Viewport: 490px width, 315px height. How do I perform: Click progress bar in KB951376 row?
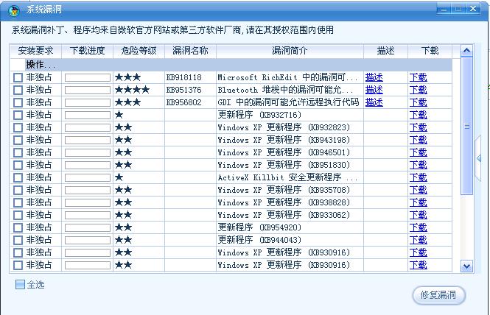(x=88, y=90)
